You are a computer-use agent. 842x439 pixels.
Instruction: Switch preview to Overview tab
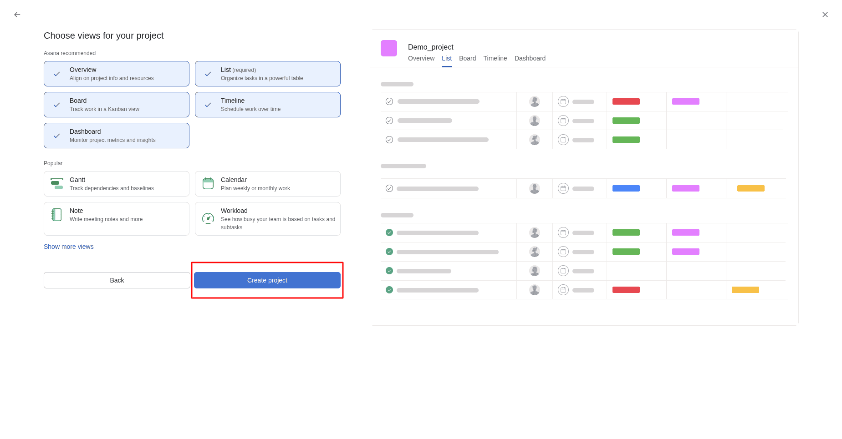tap(421, 58)
